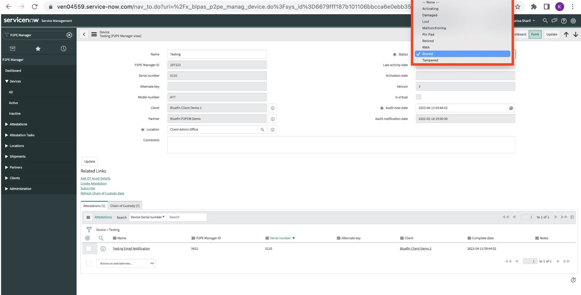Reload the page in browser
Image resolution: width=581 pixels, height=295 pixels.
point(34,7)
